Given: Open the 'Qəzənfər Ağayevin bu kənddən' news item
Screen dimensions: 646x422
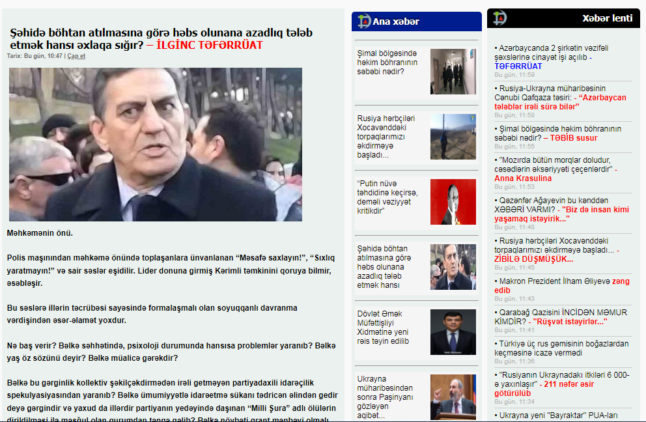Looking at the screenshot, I should [x=561, y=209].
